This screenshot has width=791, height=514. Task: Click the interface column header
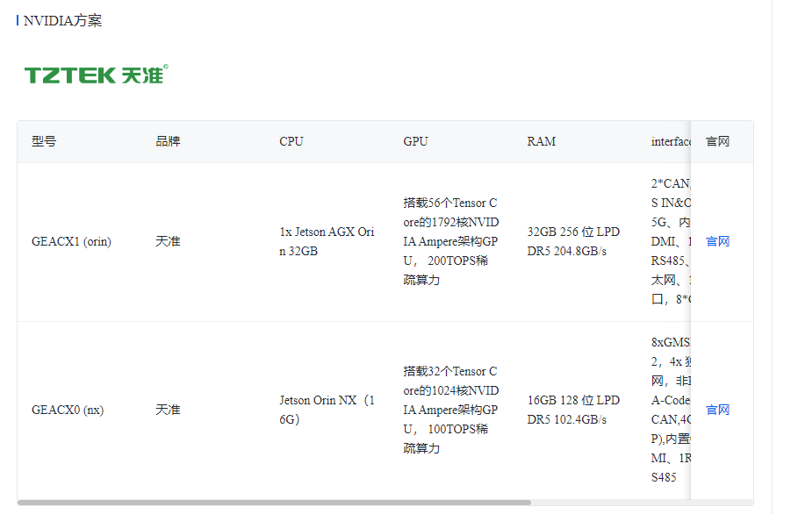coord(671,141)
